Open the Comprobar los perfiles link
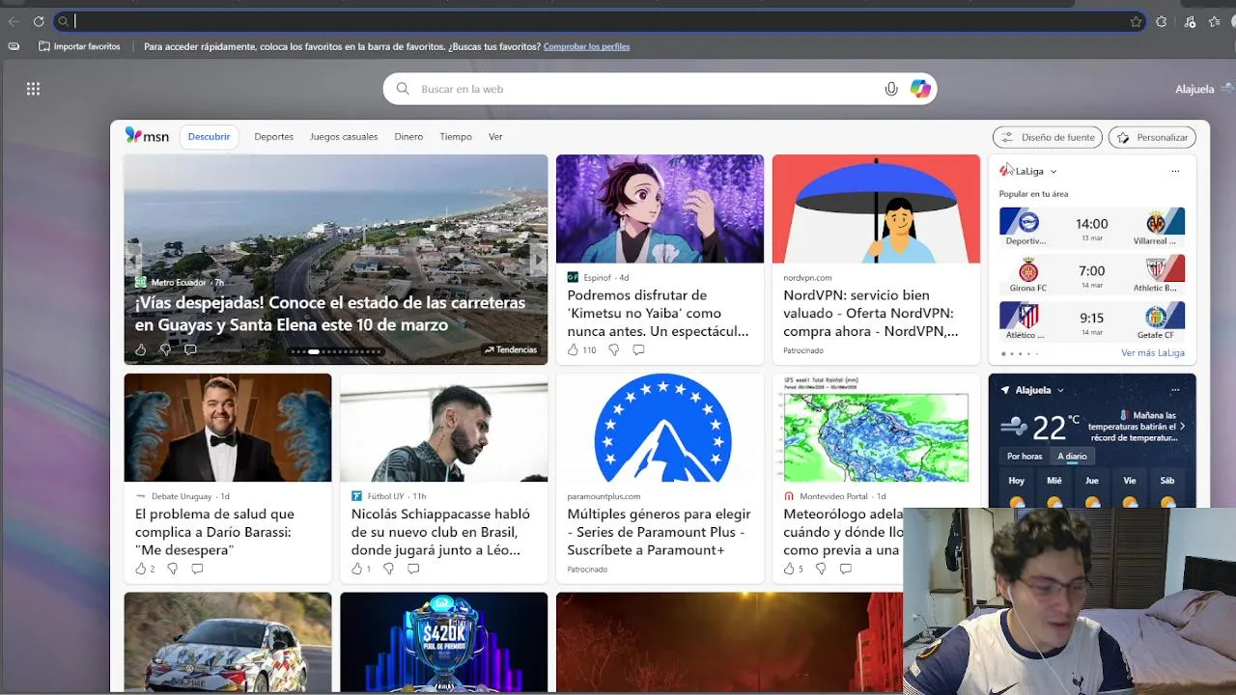The height and width of the screenshot is (695, 1236). coord(586,46)
